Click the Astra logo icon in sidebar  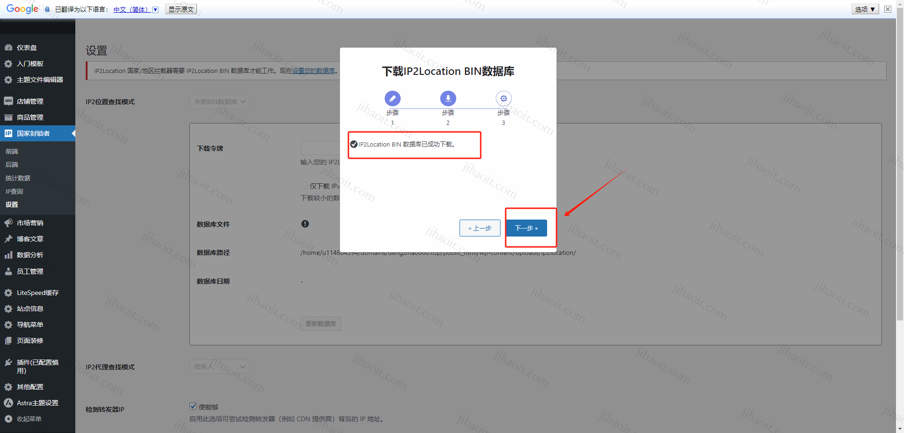click(x=8, y=403)
